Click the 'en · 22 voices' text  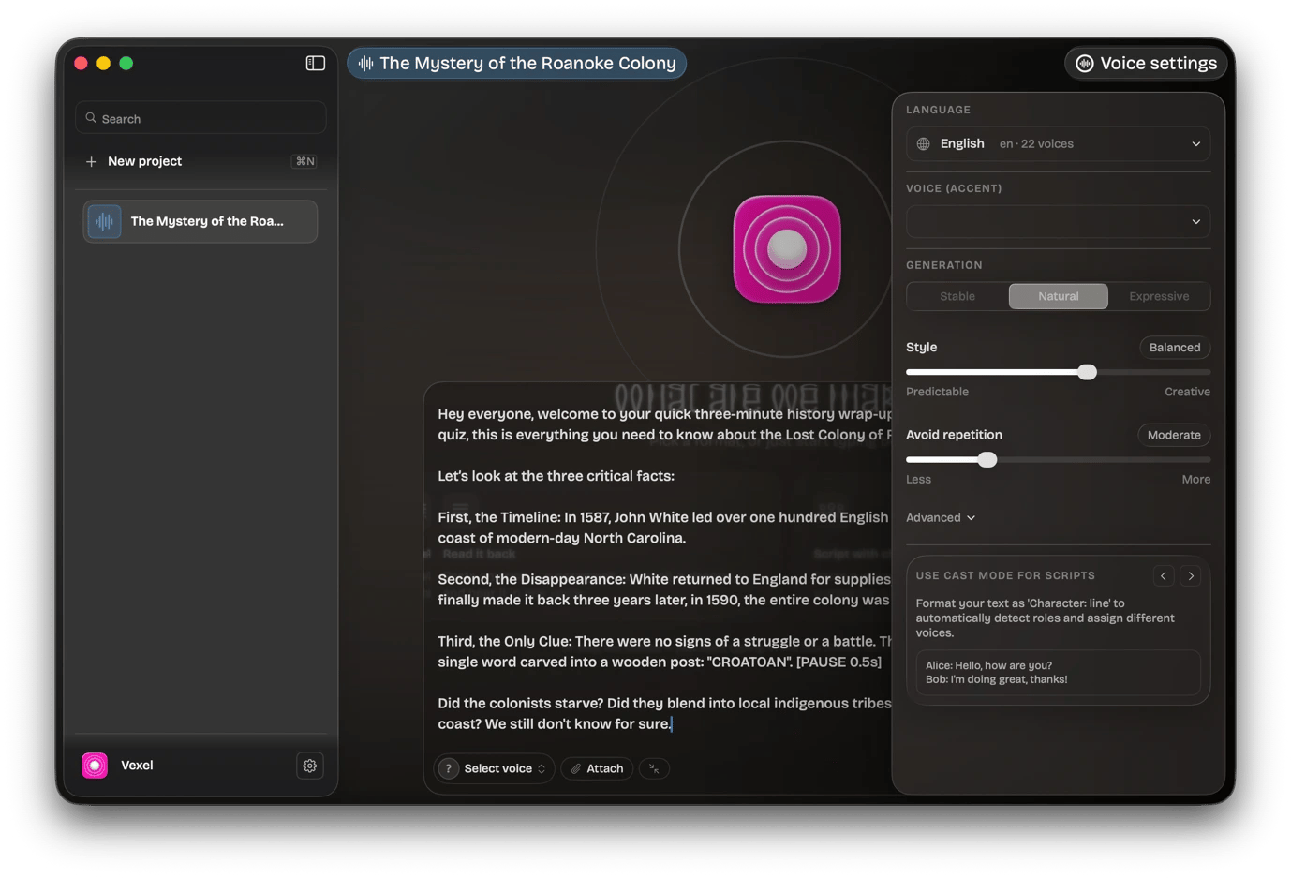[1036, 144]
